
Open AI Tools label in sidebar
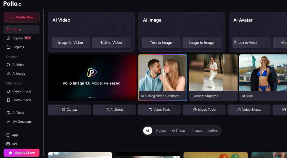tap(18, 113)
